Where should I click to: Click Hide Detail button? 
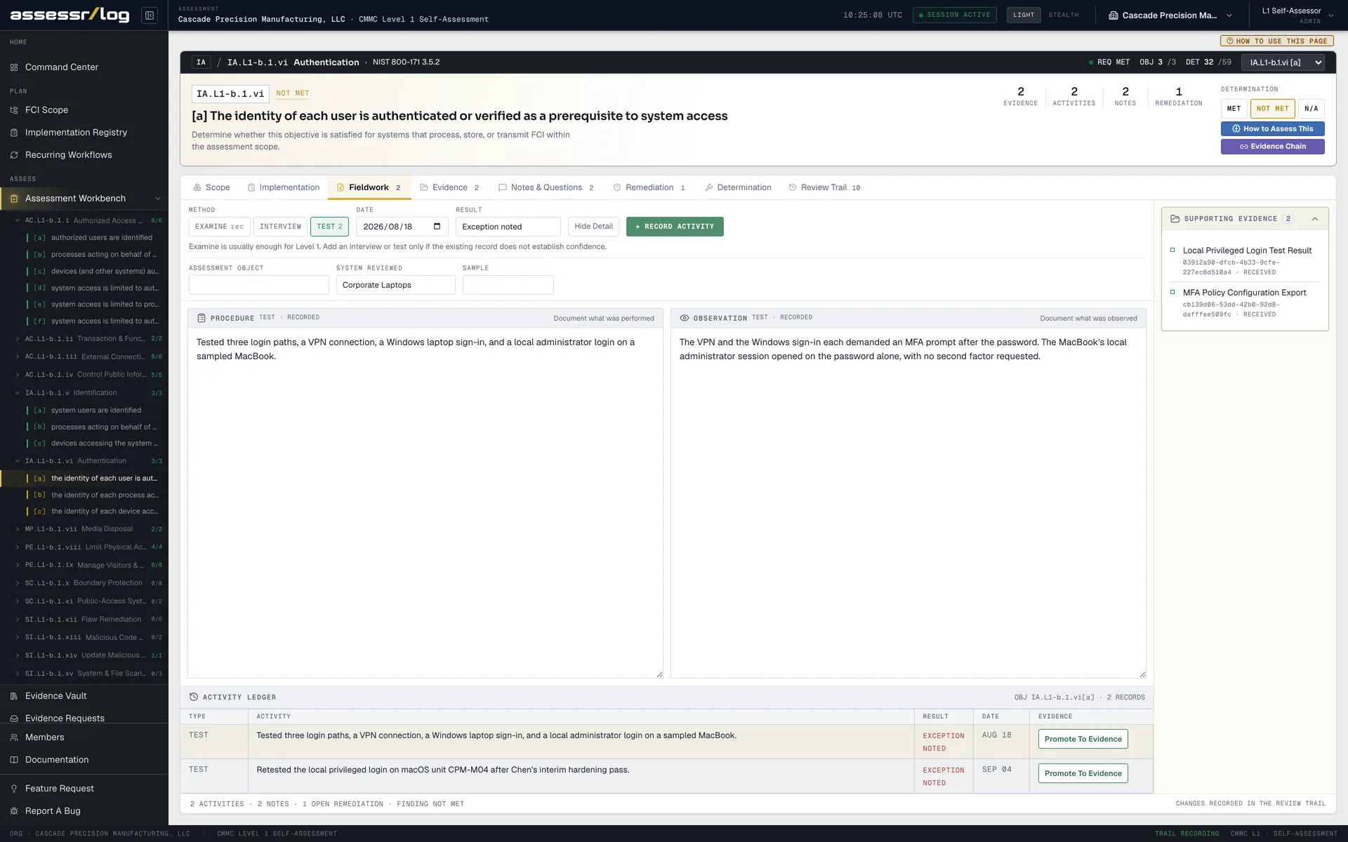click(x=593, y=227)
